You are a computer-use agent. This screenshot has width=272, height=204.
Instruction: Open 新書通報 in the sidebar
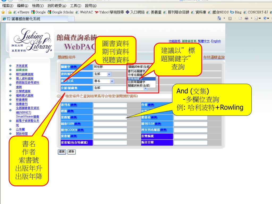click(x=22, y=100)
